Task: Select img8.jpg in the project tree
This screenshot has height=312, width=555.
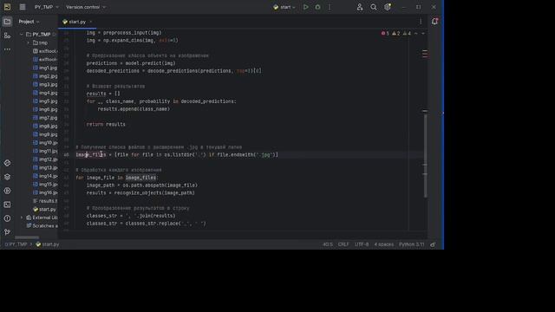Action: 45,126
